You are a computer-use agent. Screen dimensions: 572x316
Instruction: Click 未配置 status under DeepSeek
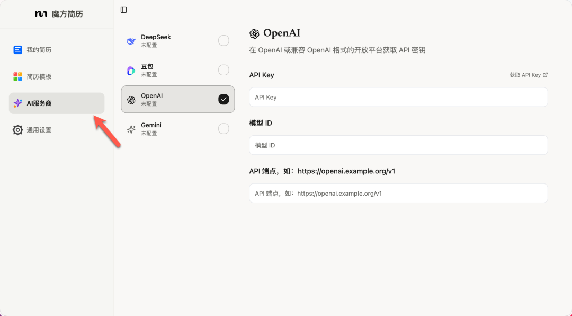click(x=149, y=45)
